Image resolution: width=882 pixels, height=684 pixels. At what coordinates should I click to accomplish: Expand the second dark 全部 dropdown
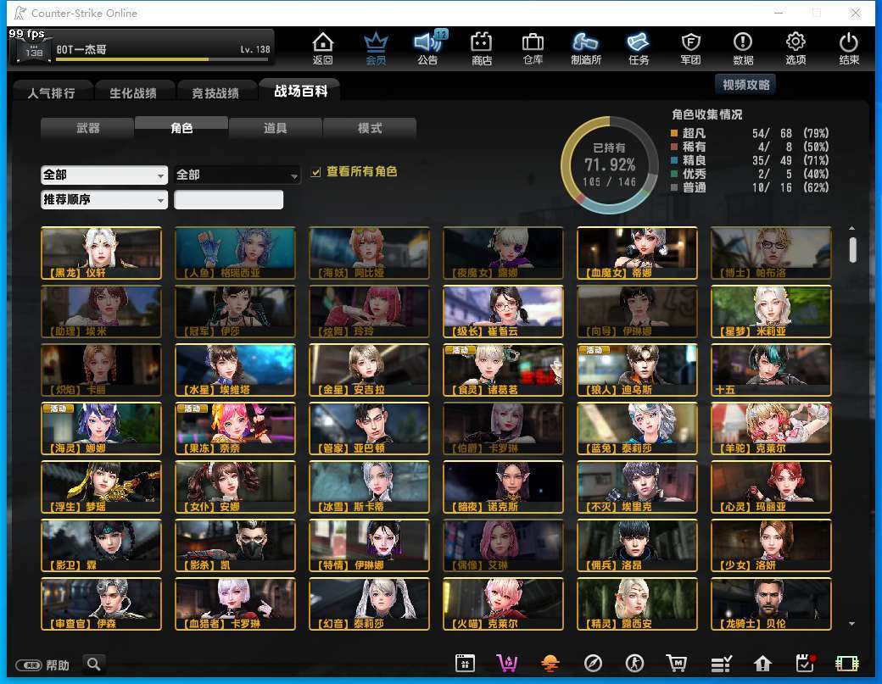(x=237, y=175)
